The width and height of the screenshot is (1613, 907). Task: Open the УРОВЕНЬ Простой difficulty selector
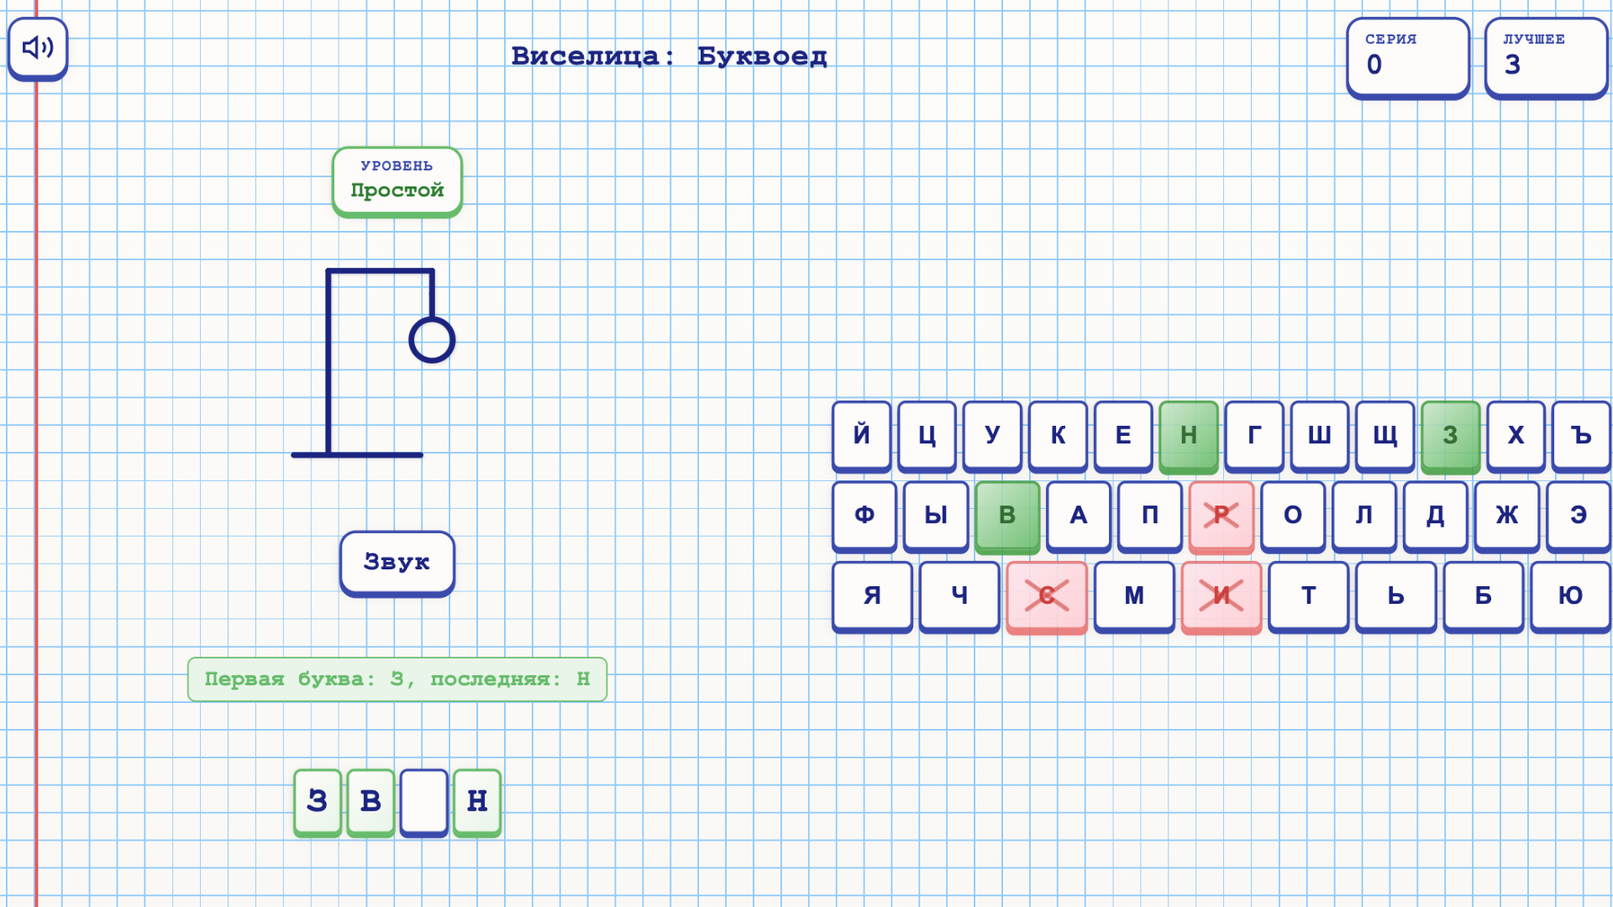click(x=396, y=181)
